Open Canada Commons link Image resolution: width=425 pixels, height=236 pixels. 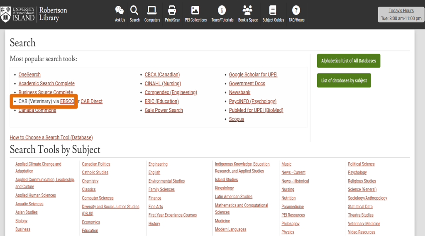pos(37,110)
